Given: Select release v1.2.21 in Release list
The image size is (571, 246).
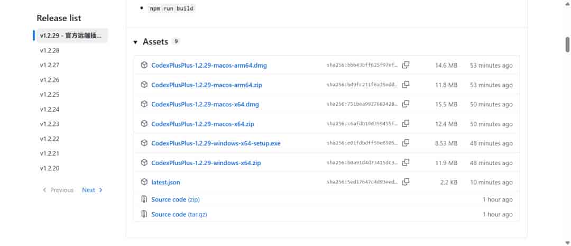Looking at the screenshot, I should 50,153.
